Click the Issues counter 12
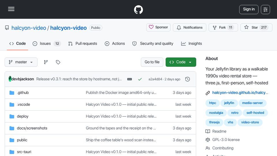Image resolution: width=277 pixels, height=156 pixels. 57,44
